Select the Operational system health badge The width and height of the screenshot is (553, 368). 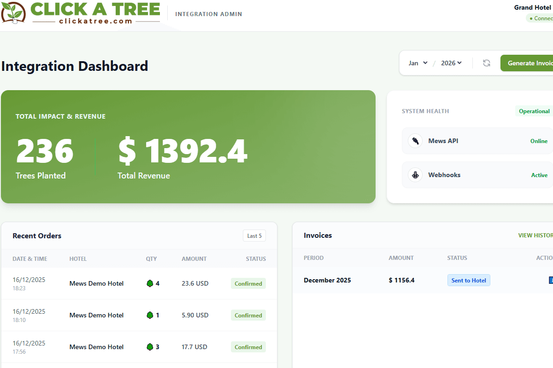(534, 111)
